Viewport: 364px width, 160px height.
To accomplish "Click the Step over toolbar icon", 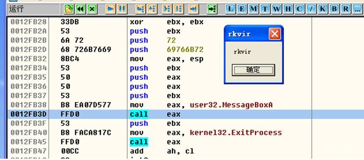I will click(x=152, y=9).
